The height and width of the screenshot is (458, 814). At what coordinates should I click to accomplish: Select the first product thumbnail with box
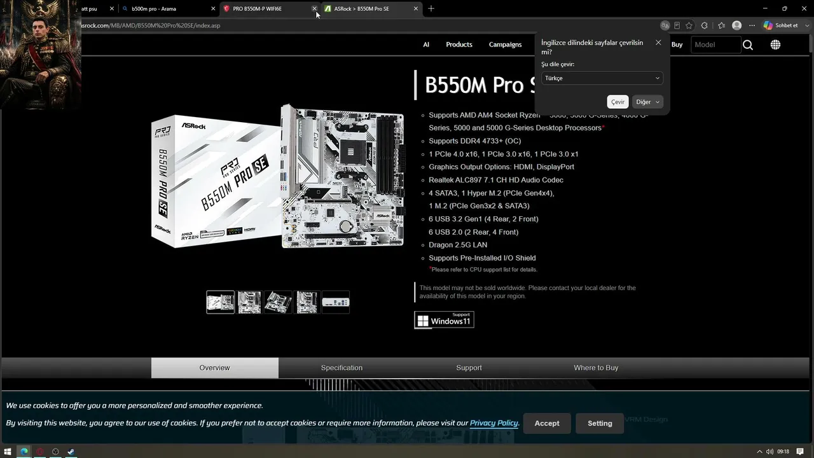click(x=221, y=302)
